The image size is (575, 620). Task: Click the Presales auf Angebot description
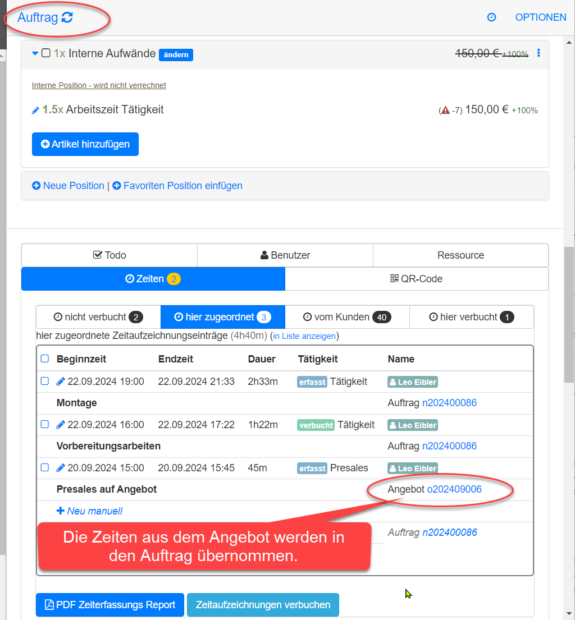107,489
